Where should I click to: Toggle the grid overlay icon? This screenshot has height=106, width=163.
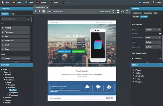tap(43, 11)
